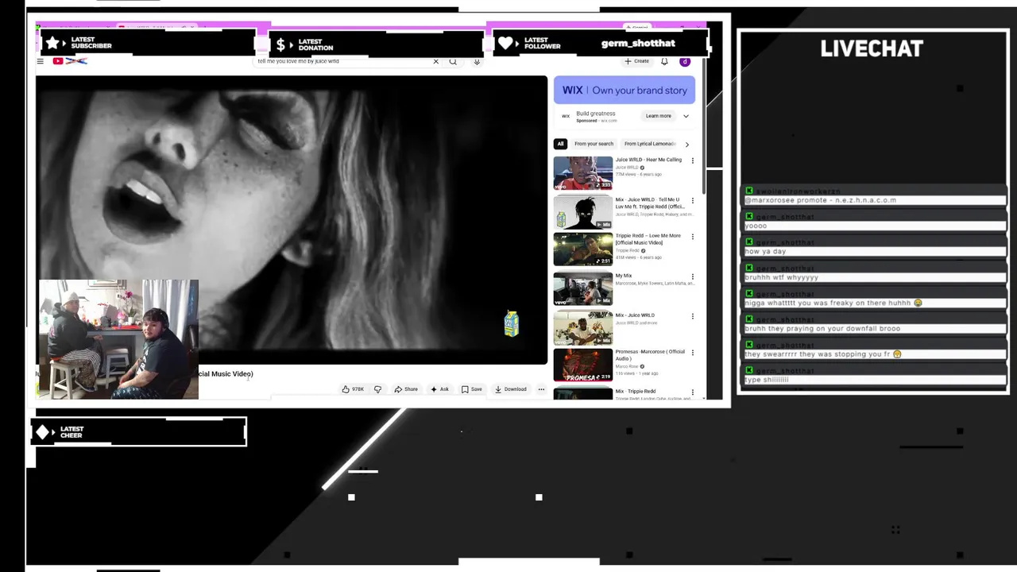This screenshot has height=572, width=1017.
Task: Click the LIVECHAT heading
Action: click(872, 48)
